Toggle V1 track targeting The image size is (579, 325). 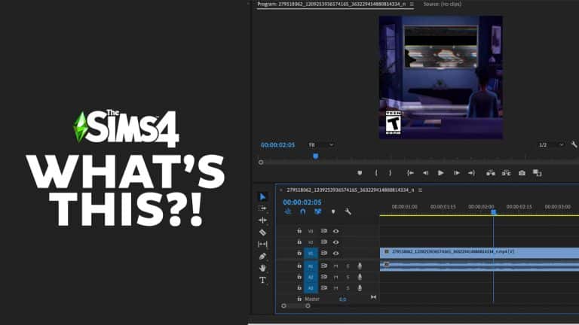(x=311, y=253)
